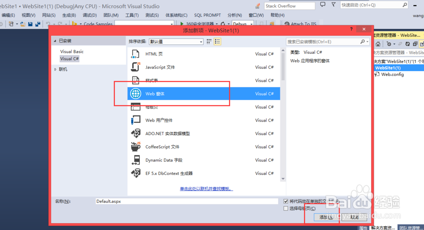Click the 取消 button
The image size is (424, 230).
click(354, 217)
